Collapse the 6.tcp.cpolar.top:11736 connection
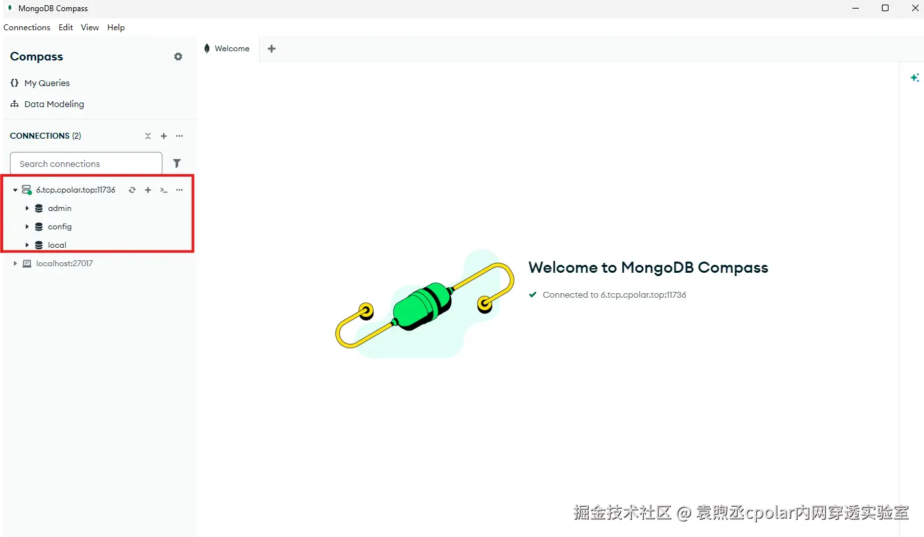The image size is (924, 537). 15,190
